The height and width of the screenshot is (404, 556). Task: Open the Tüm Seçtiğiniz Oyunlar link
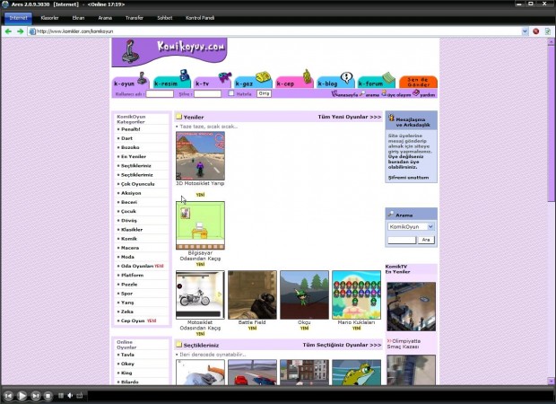[342, 345]
